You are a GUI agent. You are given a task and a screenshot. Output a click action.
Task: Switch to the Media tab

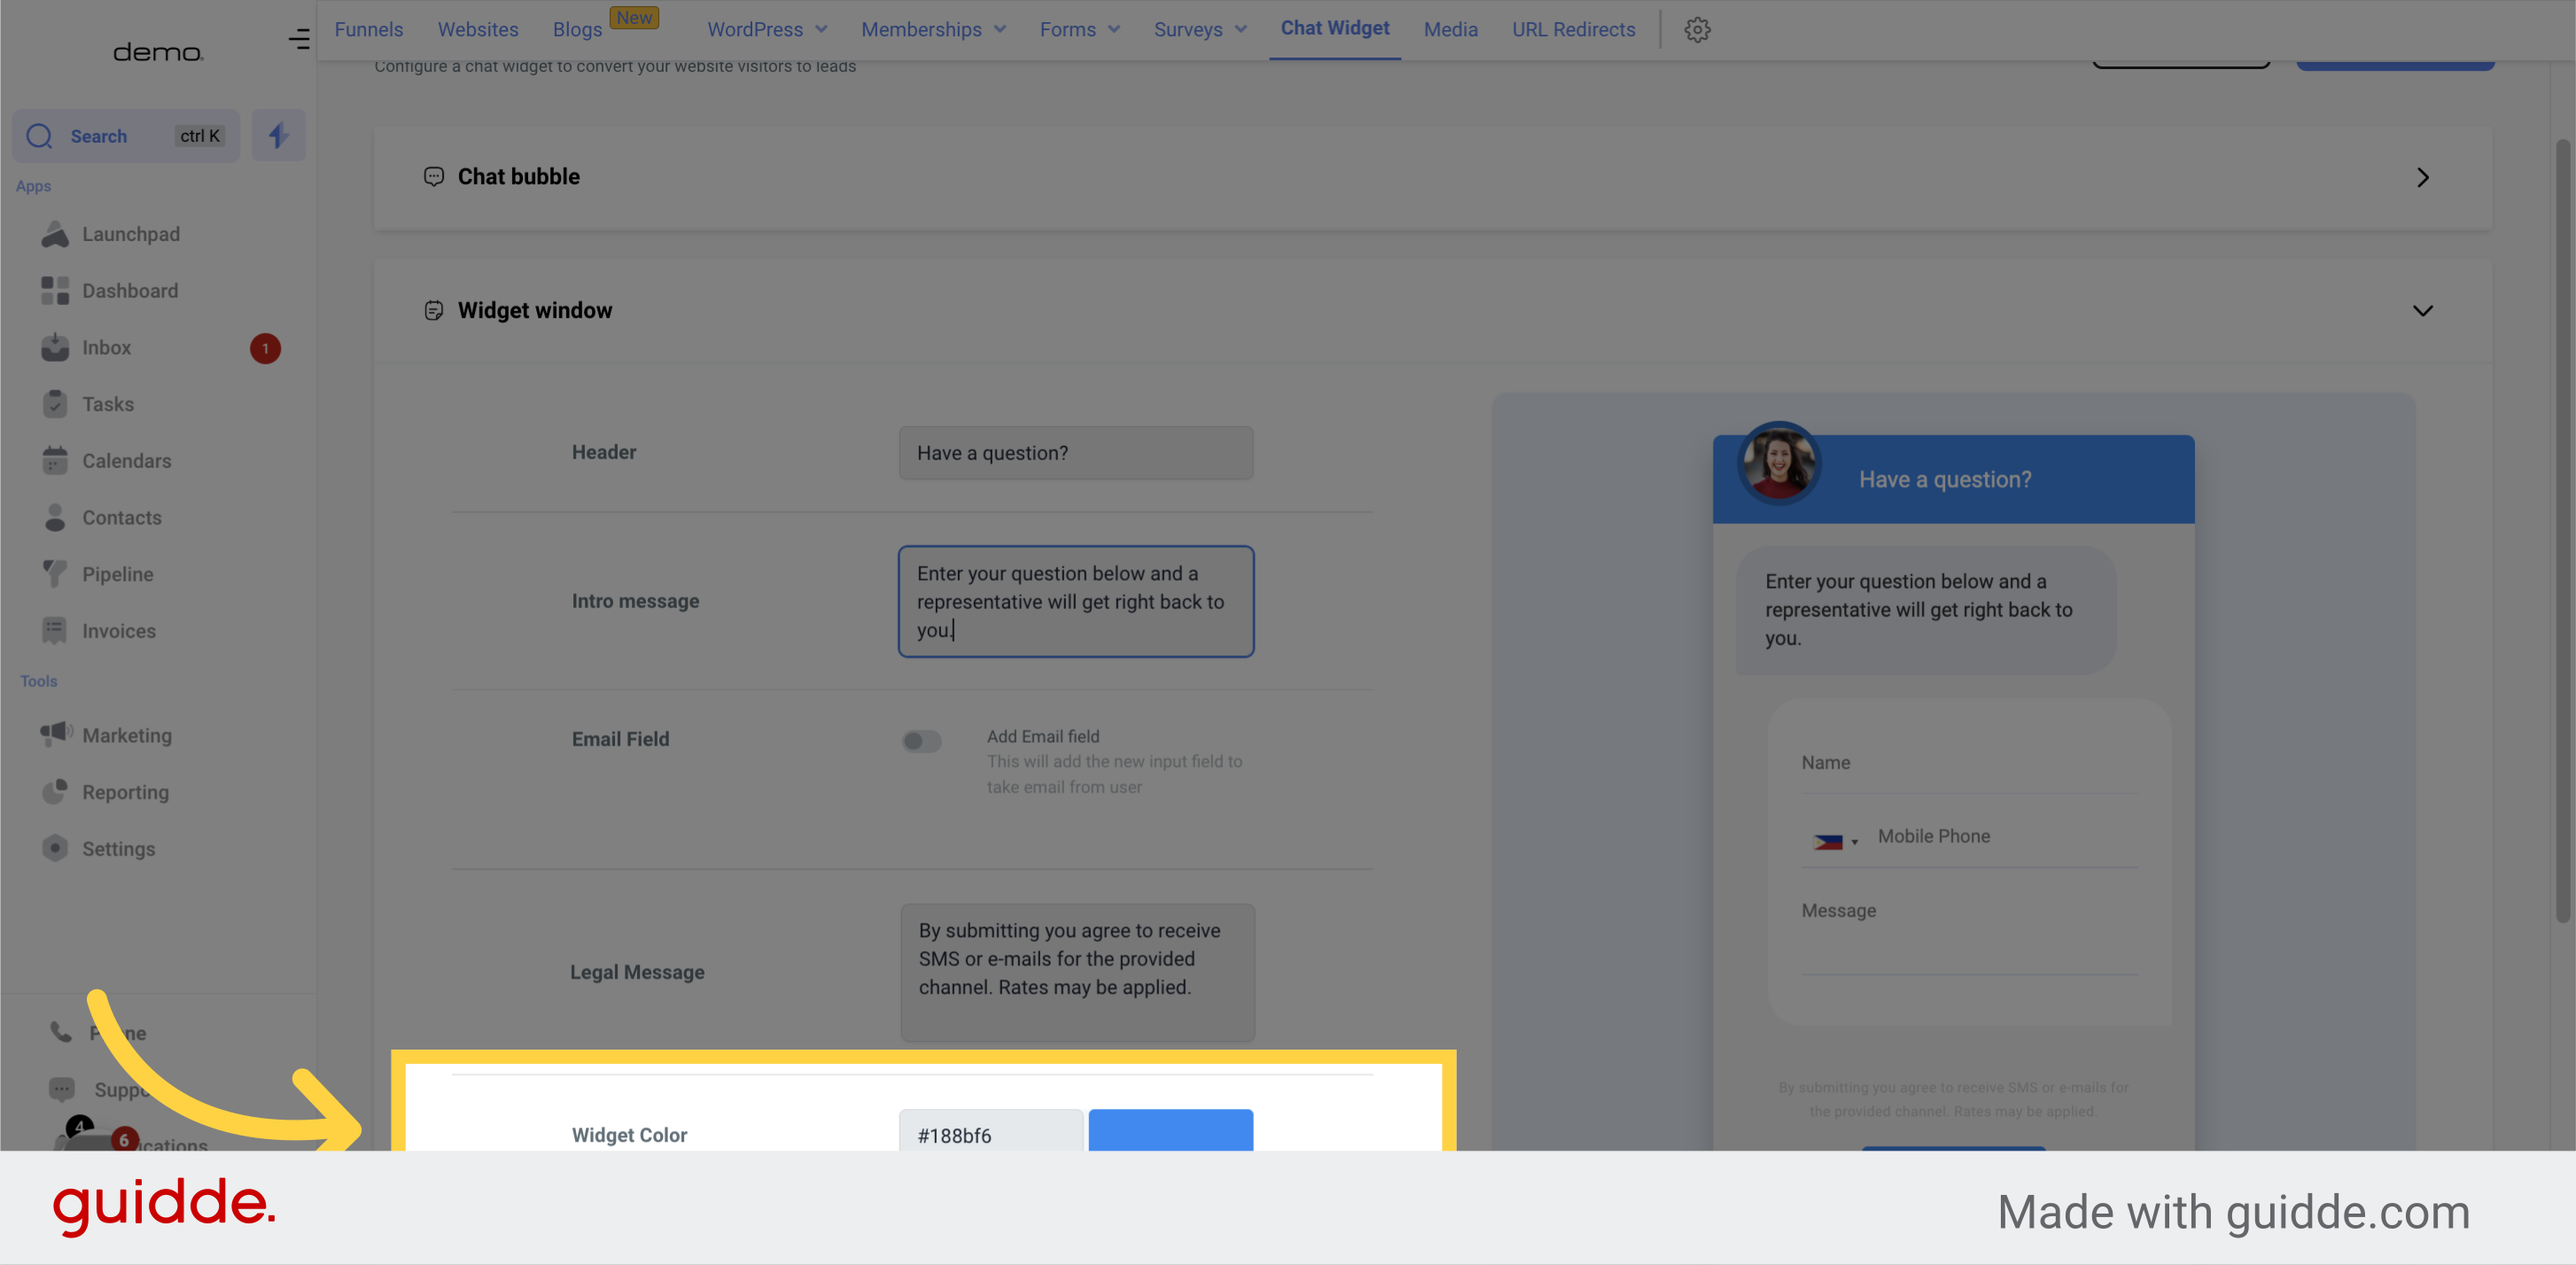[1450, 29]
